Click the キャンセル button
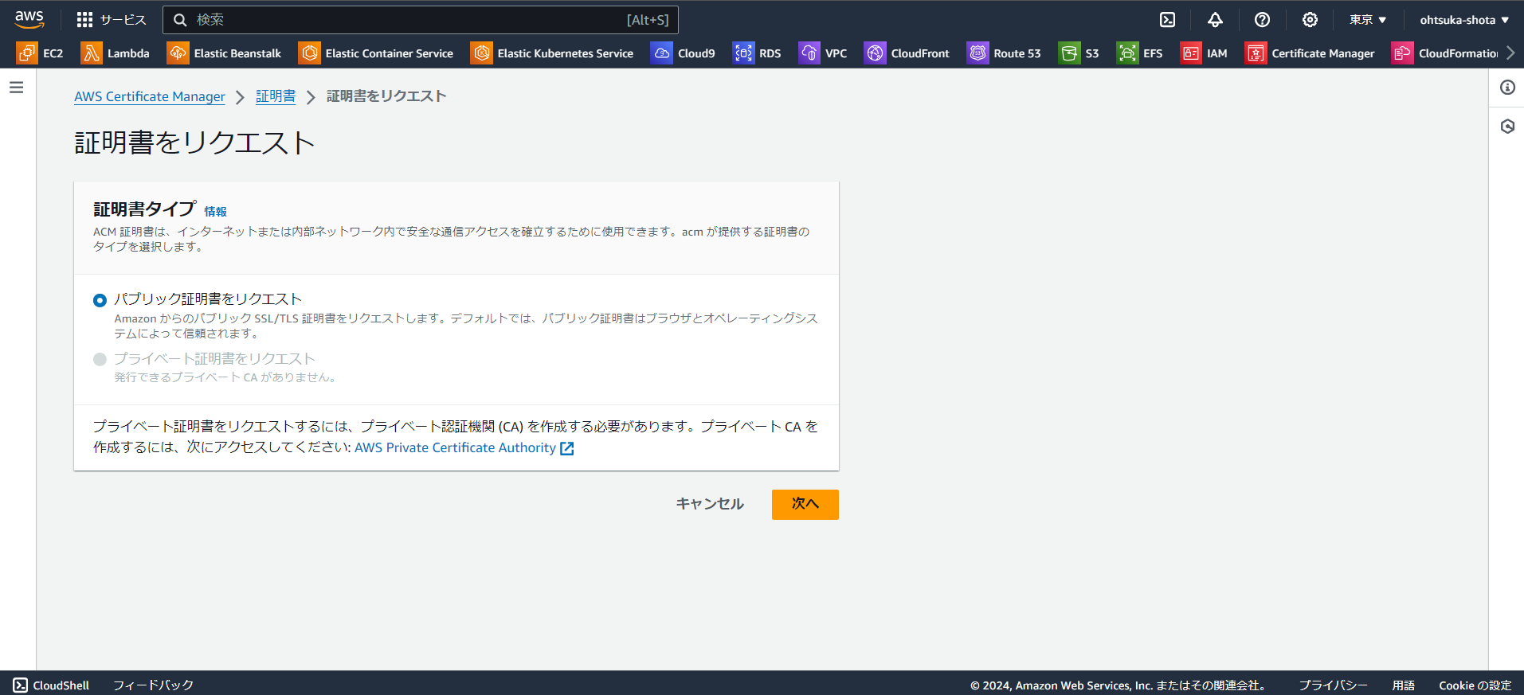 point(710,504)
